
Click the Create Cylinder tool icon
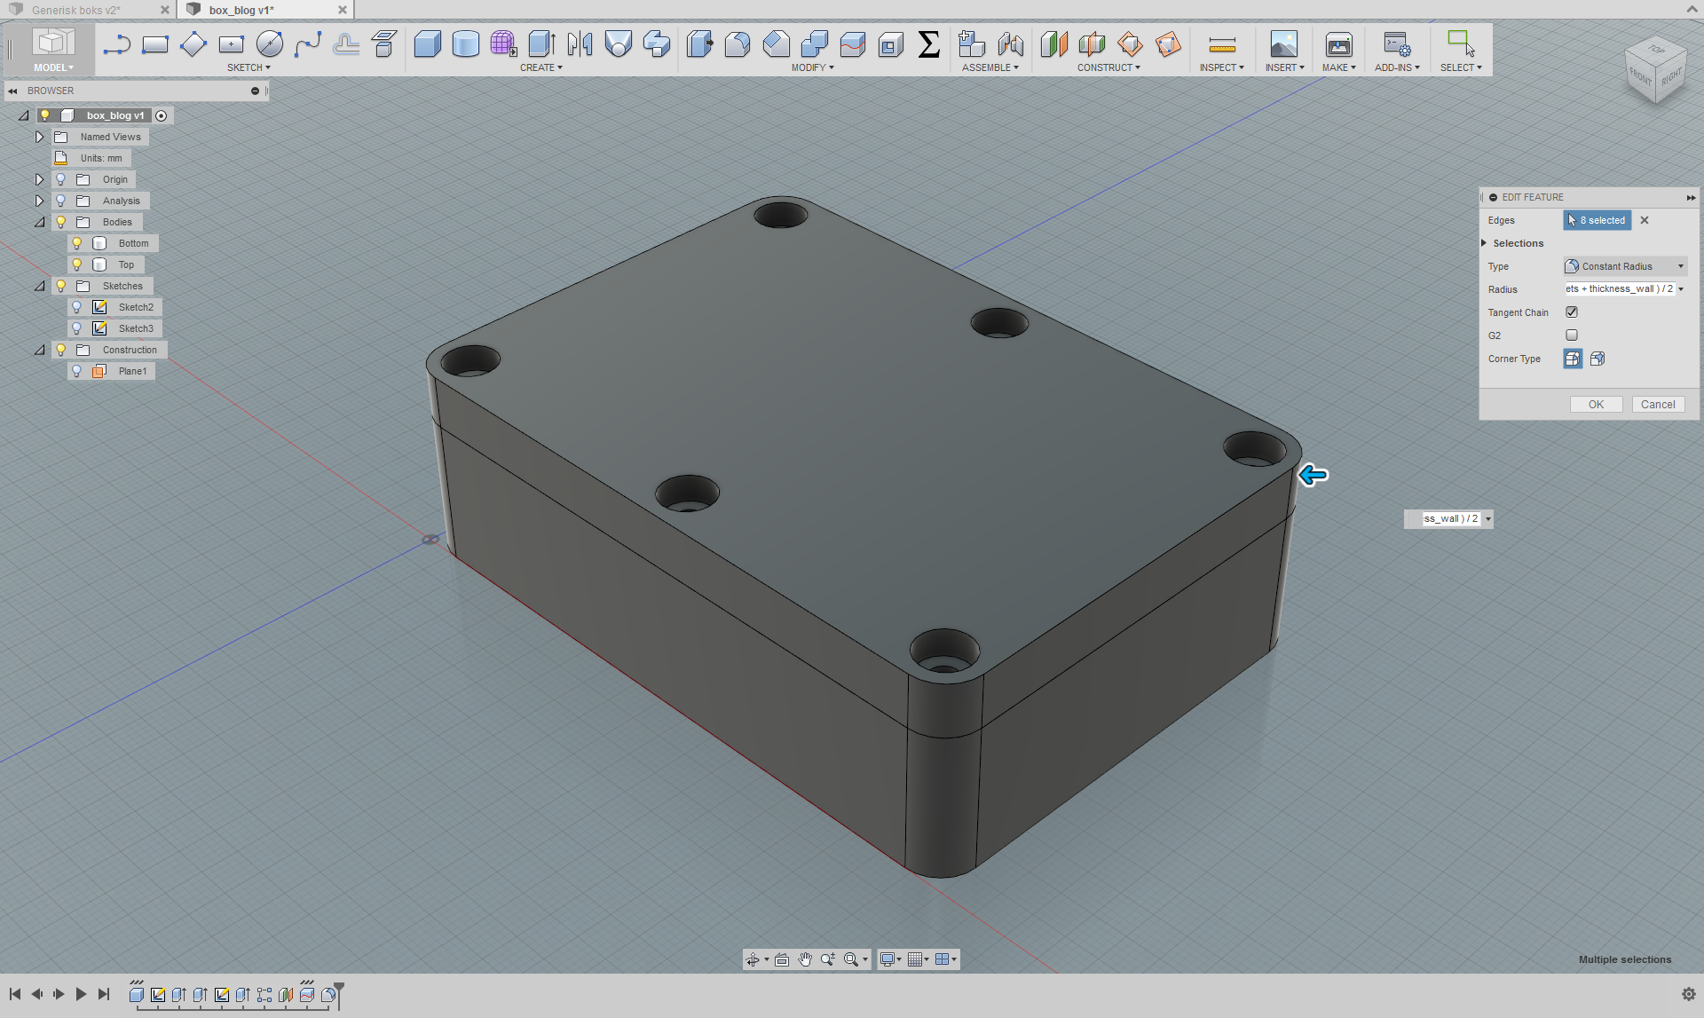click(465, 43)
